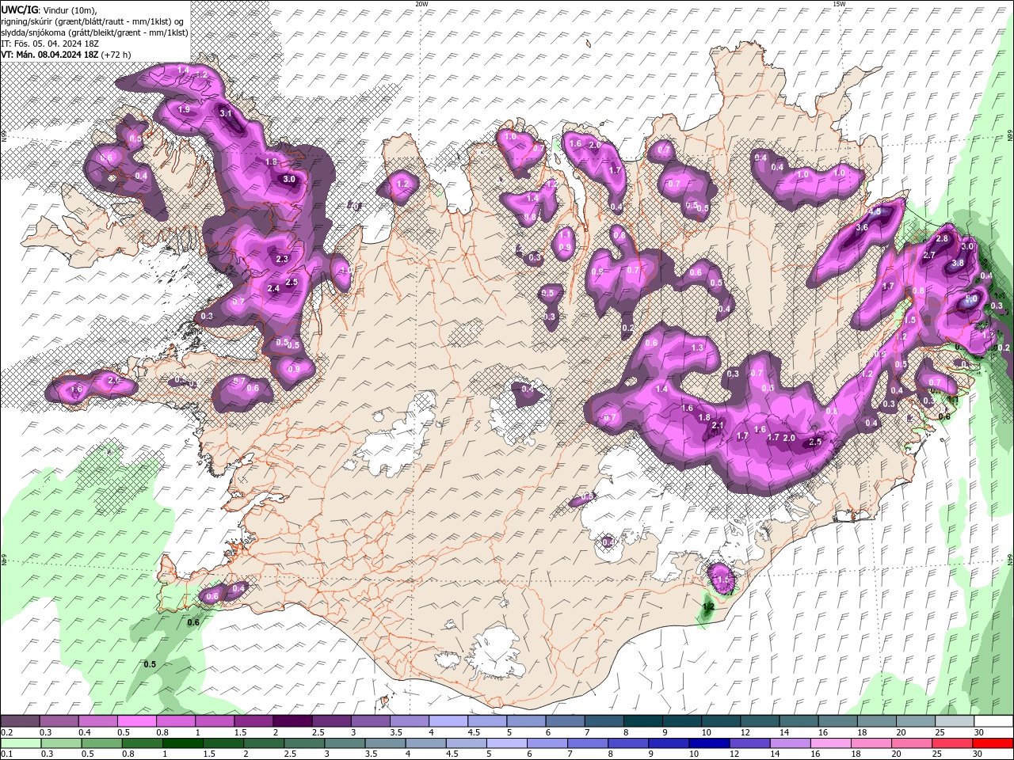1014x760 pixels.
Task: Click the slydda/snjókoma legend description line
Action: coord(94,32)
